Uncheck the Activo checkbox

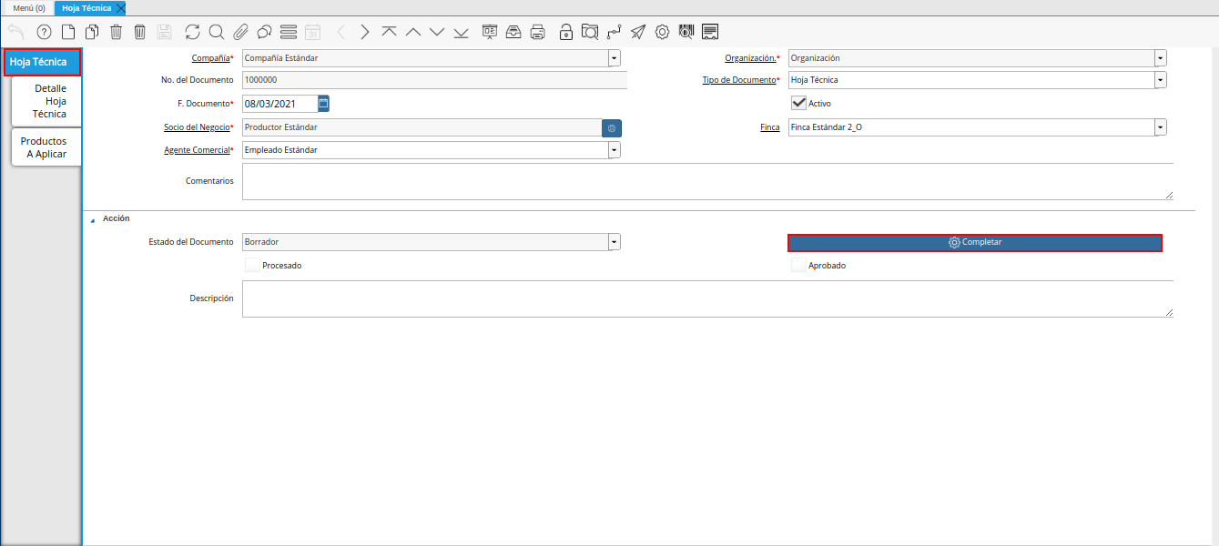(798, 103)
